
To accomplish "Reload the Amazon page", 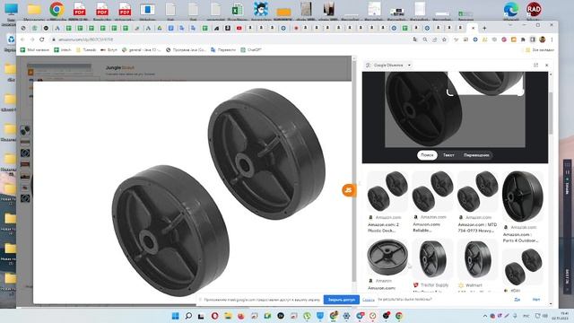I will point(42,39).
